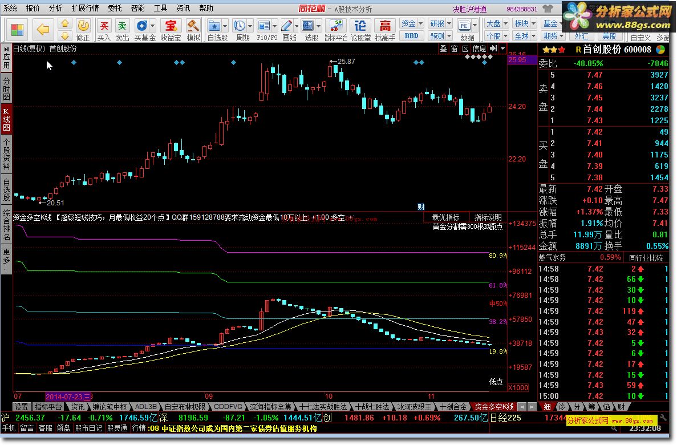Open the 自选股 star folder icon
The height and width of the screenshot is (445, 677).
(x=214, y=26)
